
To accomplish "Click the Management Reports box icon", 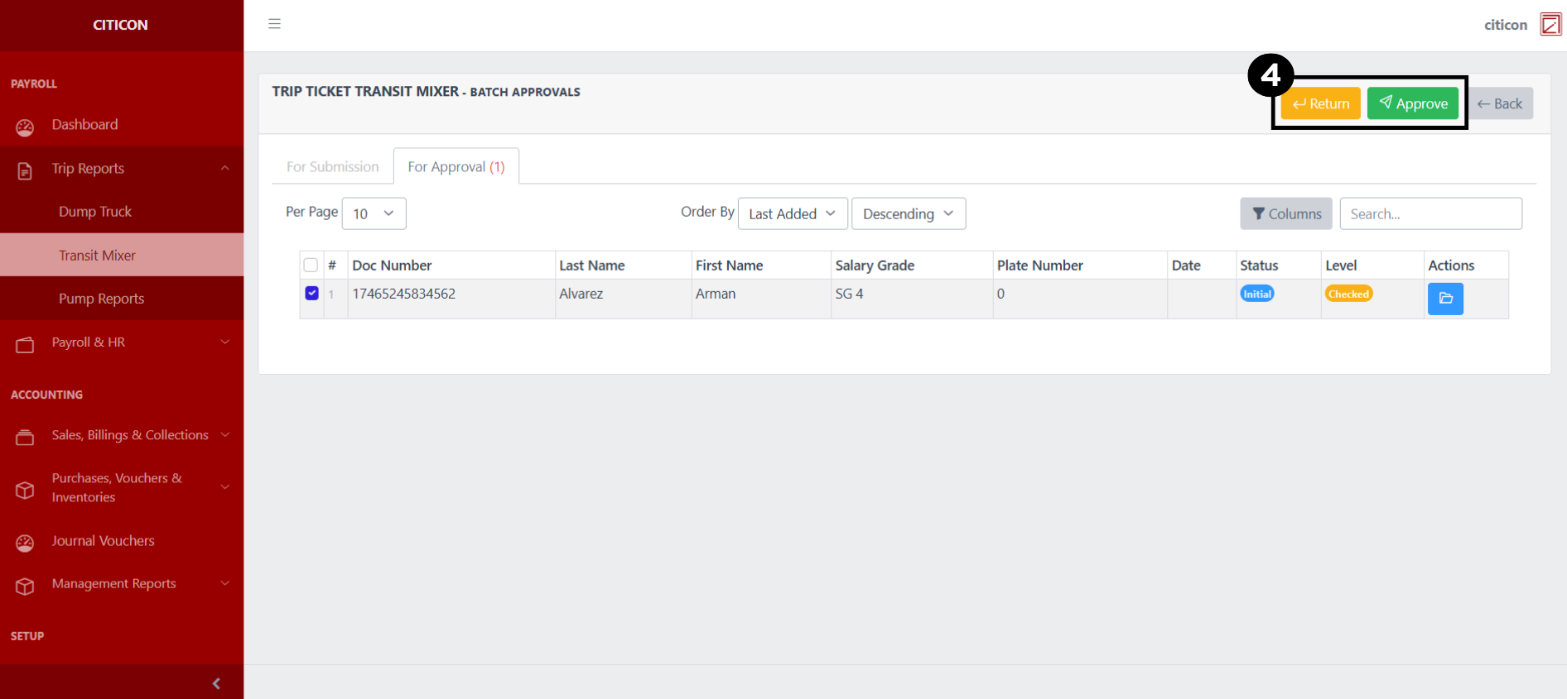I will [25, 586].
